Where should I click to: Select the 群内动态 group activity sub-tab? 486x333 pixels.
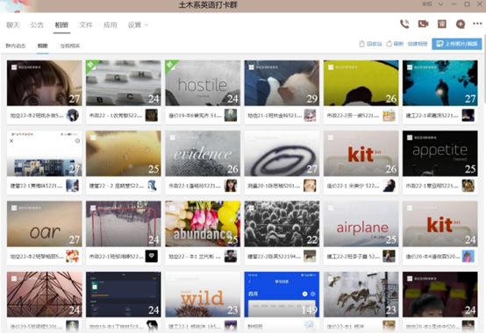(16, 46)
